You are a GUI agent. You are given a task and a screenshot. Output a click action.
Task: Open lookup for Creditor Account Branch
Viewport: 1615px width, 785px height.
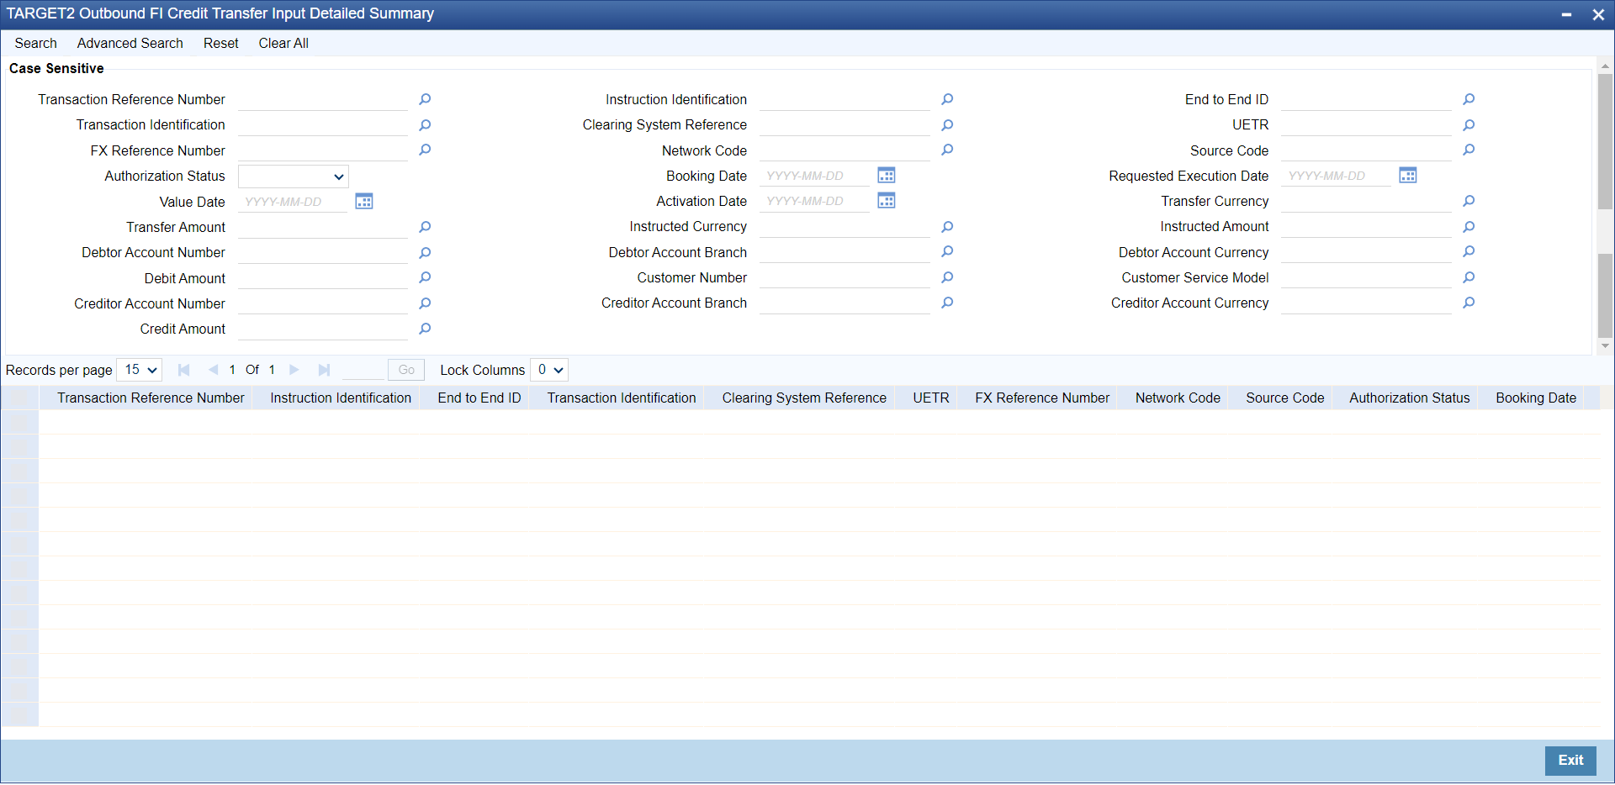click(x=947, y=303)
